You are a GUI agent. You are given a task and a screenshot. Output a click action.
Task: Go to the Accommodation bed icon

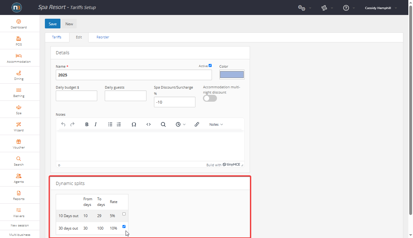[x=19, y=56]
